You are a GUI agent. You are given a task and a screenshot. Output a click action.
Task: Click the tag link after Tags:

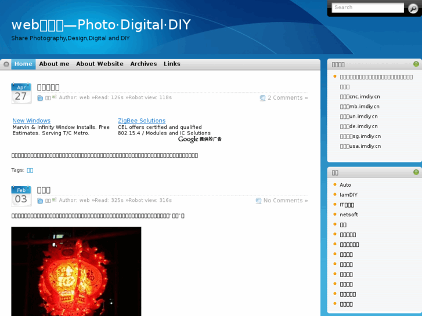tap(30, 170)
